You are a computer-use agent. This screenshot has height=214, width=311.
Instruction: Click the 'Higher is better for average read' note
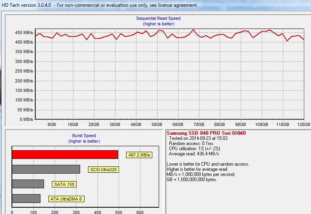198,169
